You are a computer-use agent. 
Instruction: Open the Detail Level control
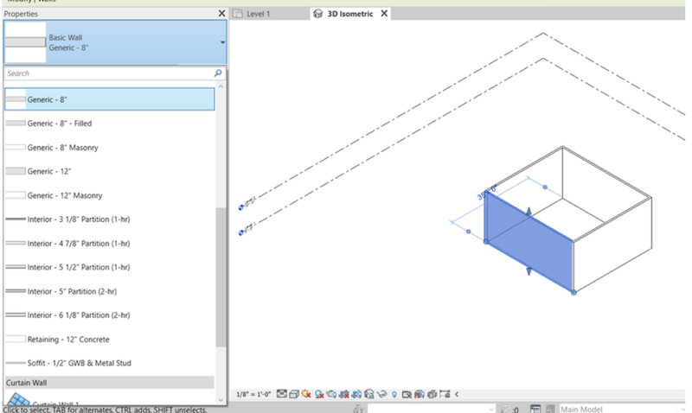tap(282, 394)
